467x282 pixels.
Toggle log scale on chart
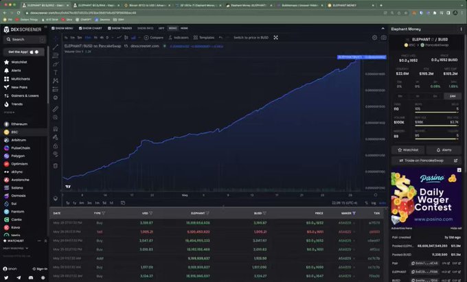click(x=374, y=203)
